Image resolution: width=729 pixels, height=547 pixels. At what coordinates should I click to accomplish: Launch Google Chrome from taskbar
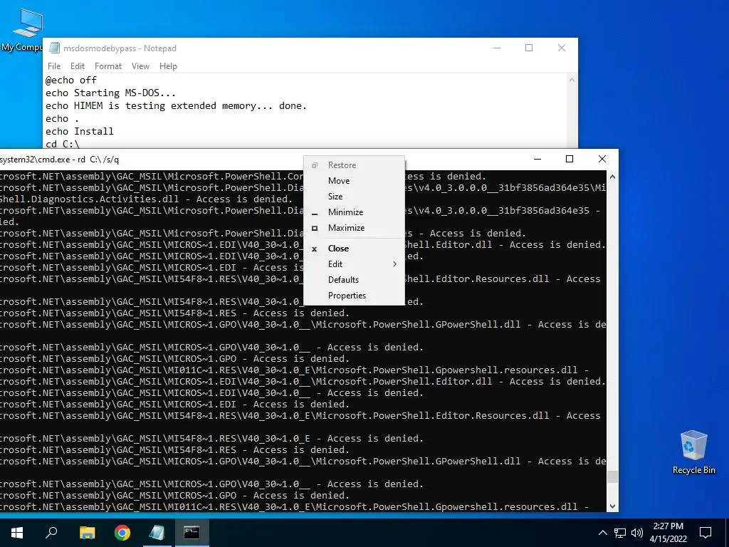pyautogui.click(x=122, y=532)
